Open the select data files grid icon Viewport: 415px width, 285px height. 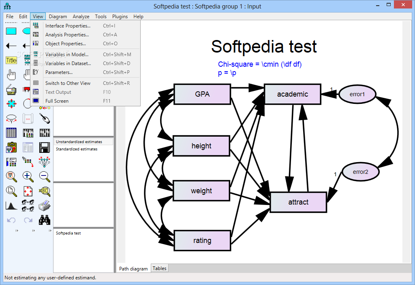(11, 133)
